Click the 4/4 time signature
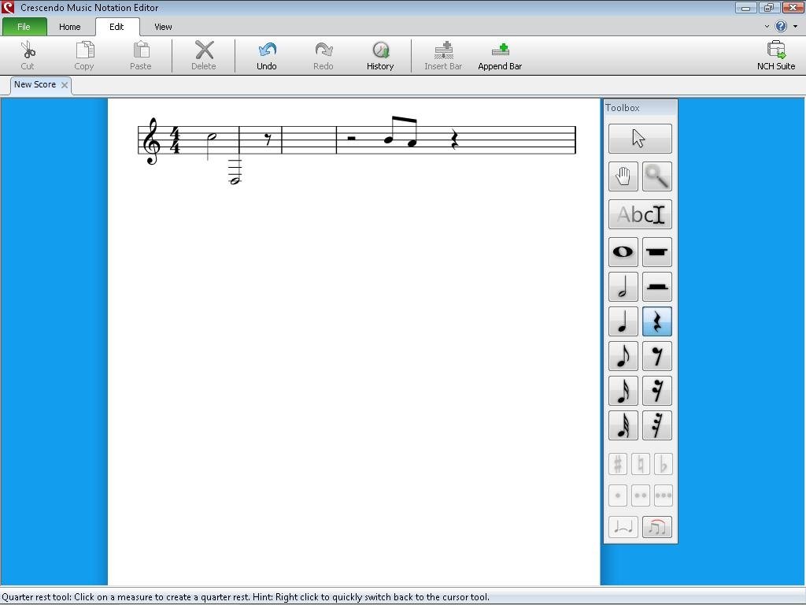806x605 pixels. pyautogui.click(x=176, y=140)
